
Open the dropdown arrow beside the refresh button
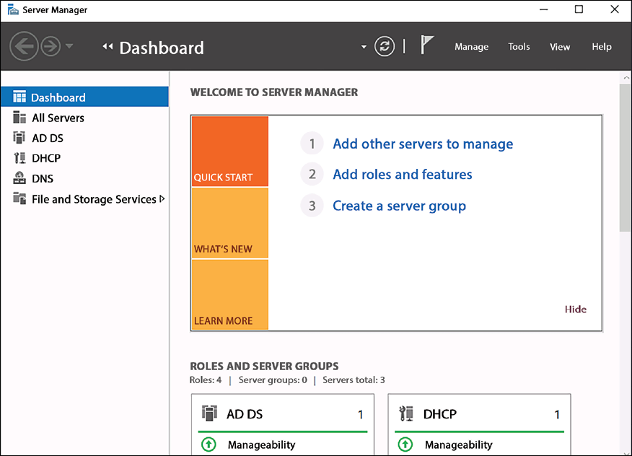364,47
